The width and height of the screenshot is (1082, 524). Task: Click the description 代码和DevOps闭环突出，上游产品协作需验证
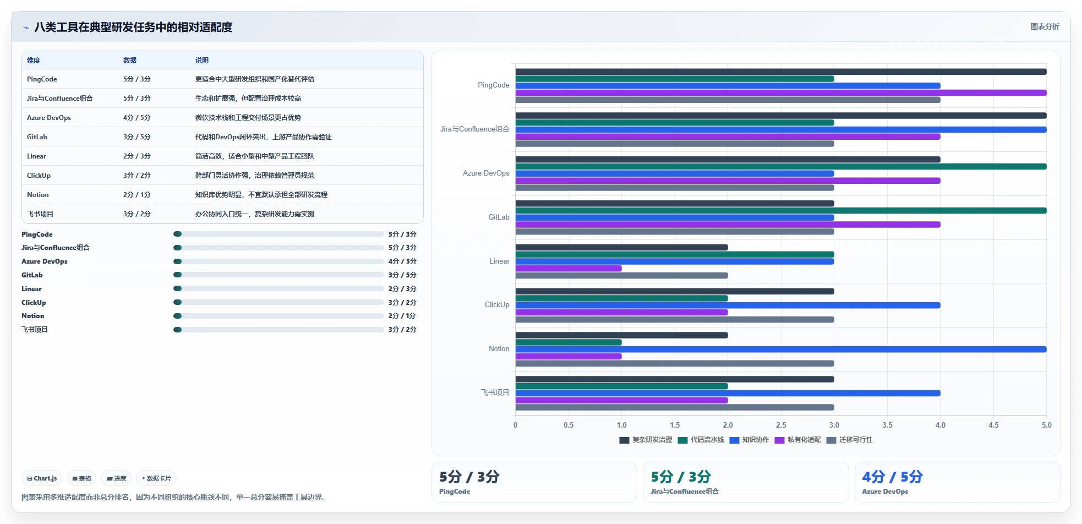tap(264, 137)
